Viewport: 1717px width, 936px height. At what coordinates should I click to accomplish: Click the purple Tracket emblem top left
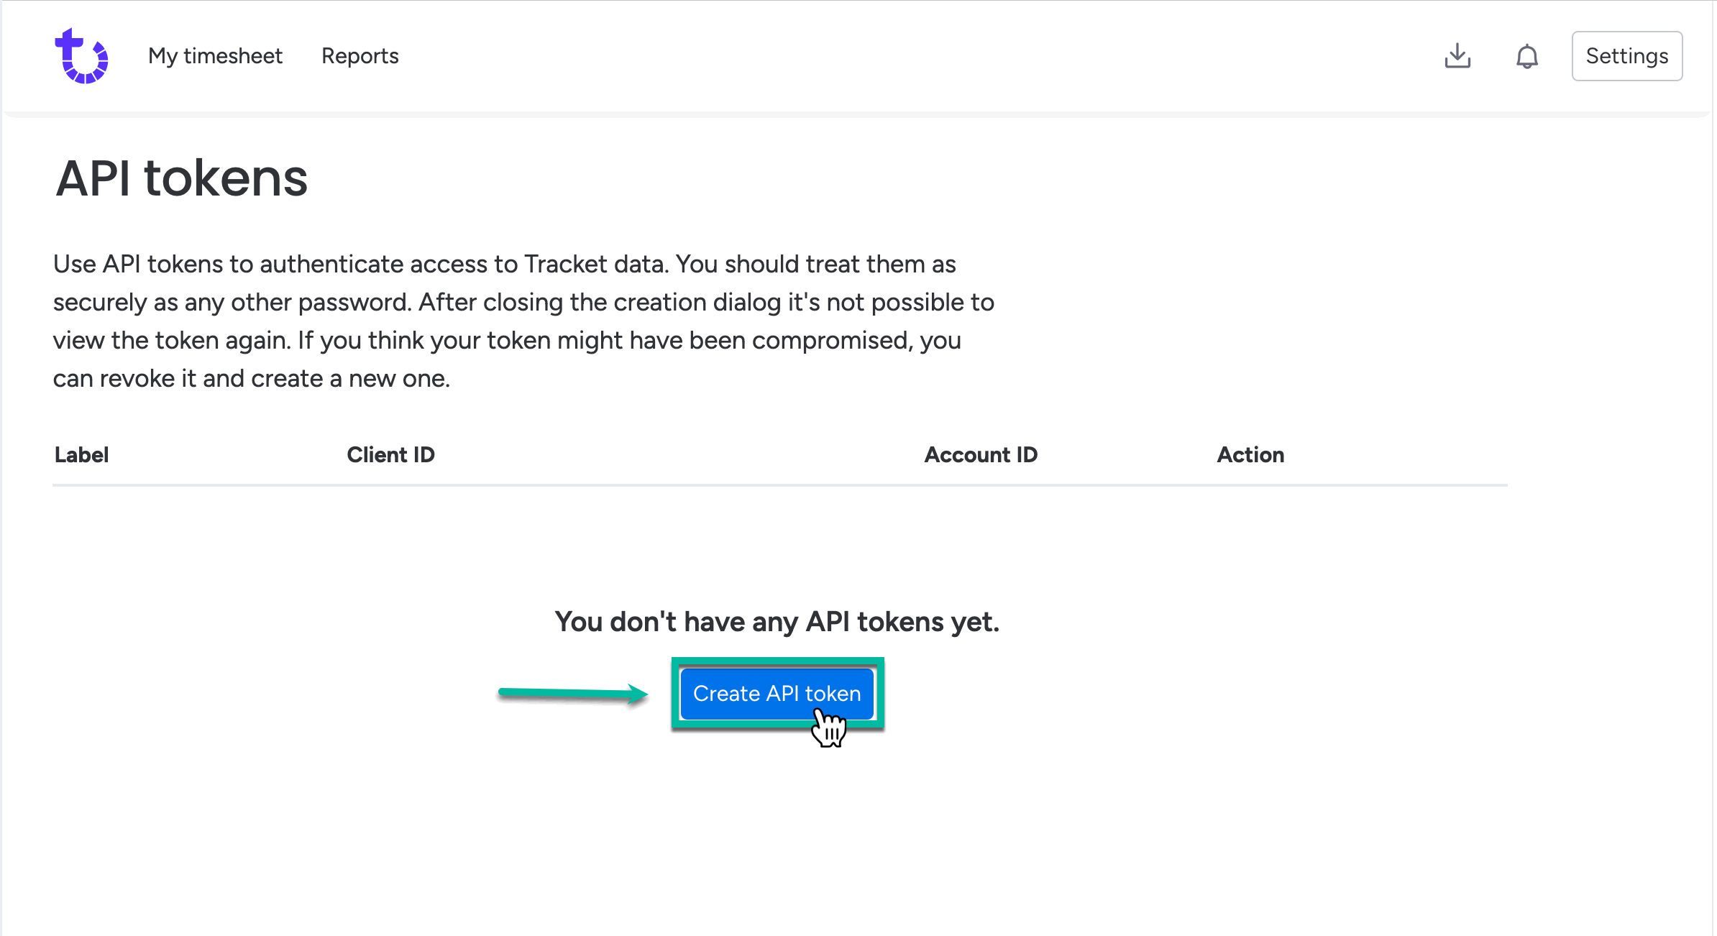81,56
